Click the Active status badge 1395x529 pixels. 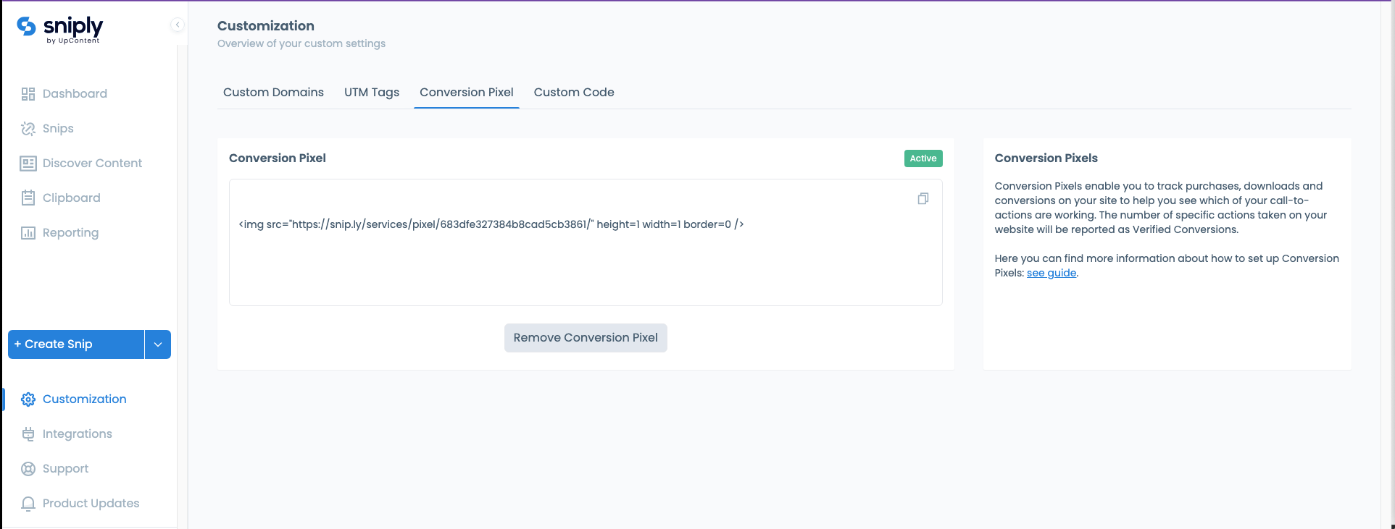[923, 158]
